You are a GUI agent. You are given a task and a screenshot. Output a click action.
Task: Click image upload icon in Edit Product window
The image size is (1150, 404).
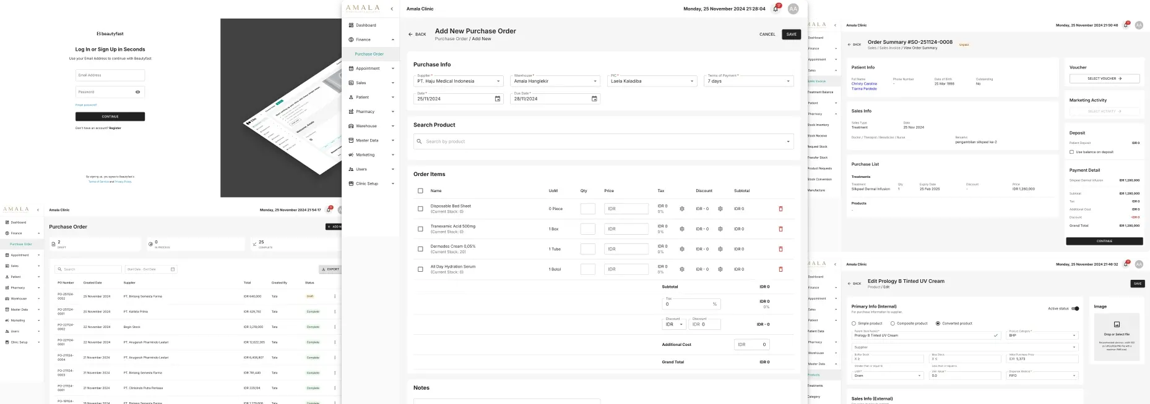coord(1117,324)
